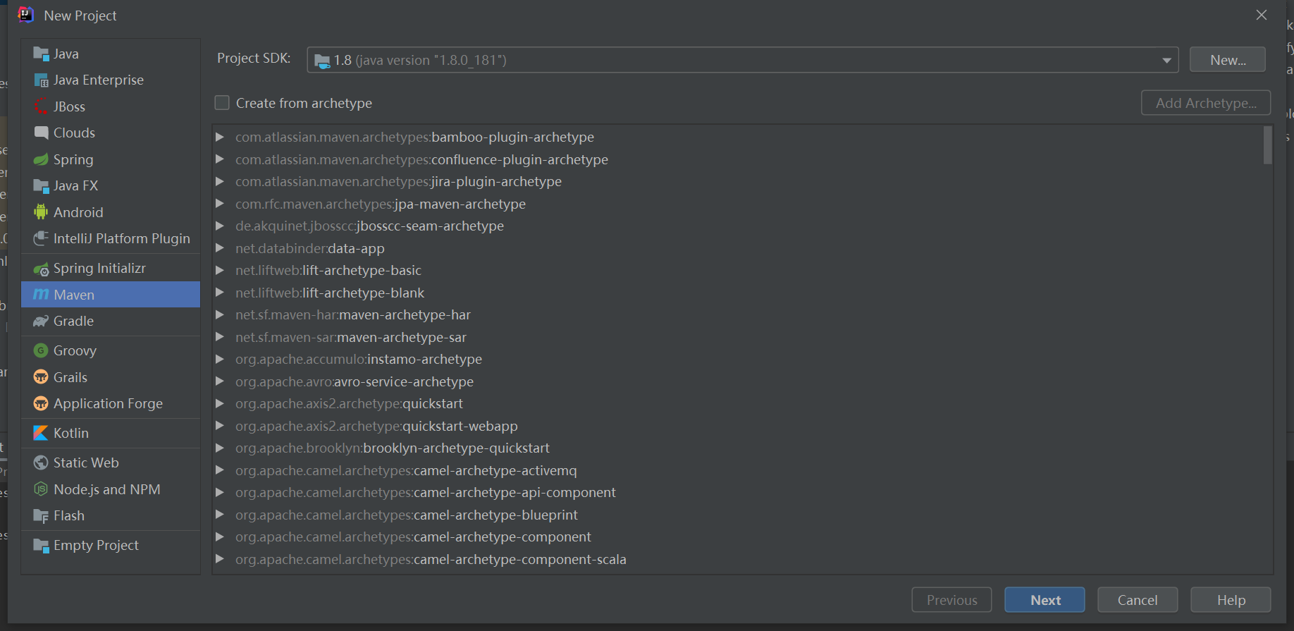Expand camel-archetype-component-scala entry

pos(220,559)
